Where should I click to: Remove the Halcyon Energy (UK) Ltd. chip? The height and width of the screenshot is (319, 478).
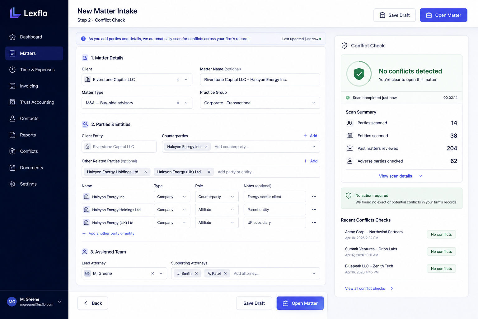click(209, 172)
